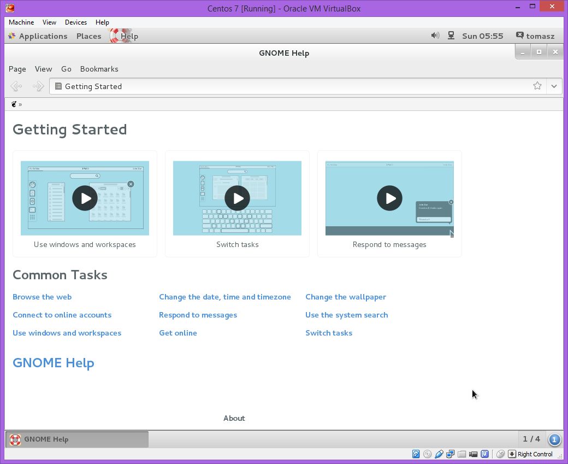Screen dimensions: 568x464
Task: Open the GNOME Help heading link
Action: (x=54, y=363)
